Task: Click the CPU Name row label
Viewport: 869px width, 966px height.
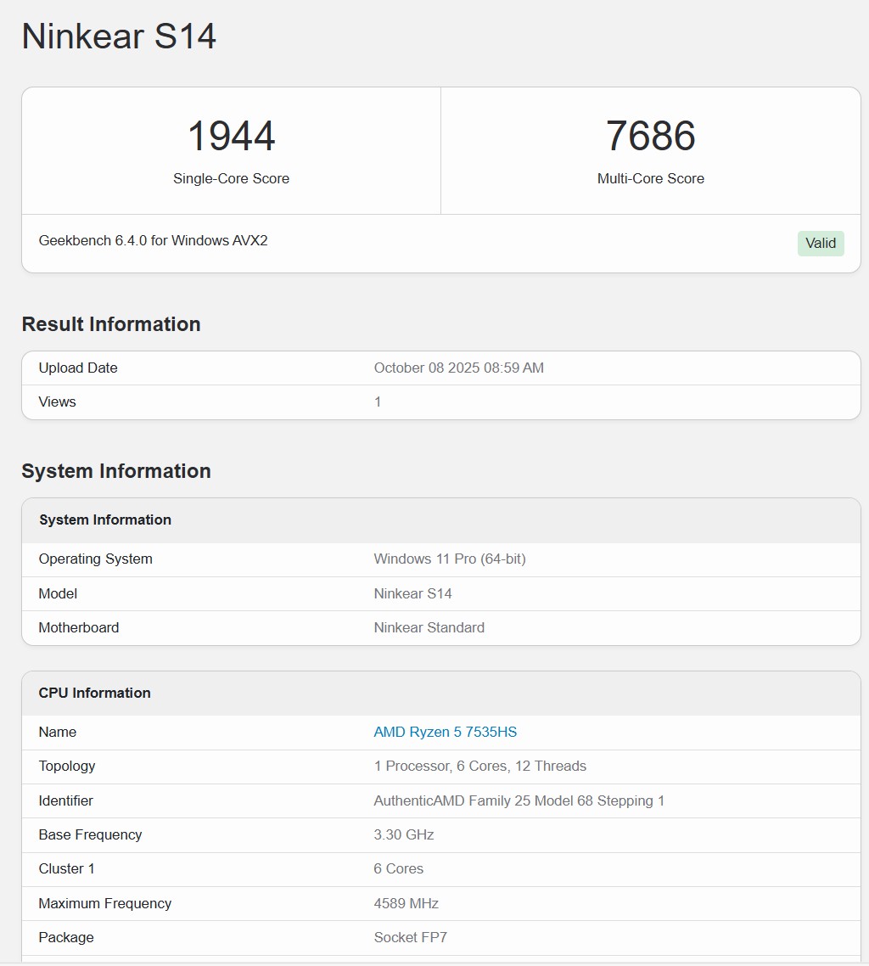Action: pyautogui.click(x=58, y=732)
